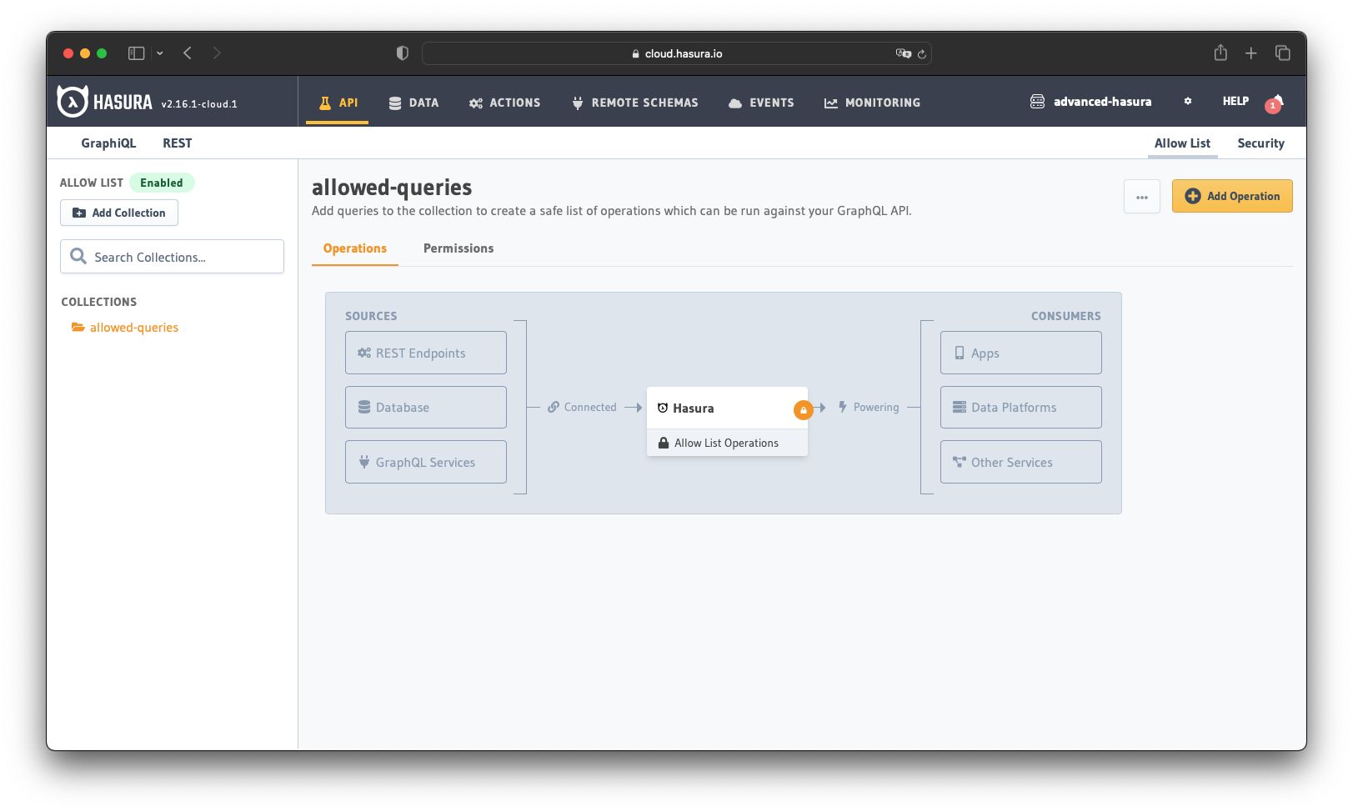The height and width of the screenshot is (812, 1353).
Task: Click the GraphQL Services source box
Action: point(426,462)
